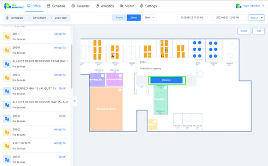Click the start date-time field
Viewport: 268px width, 166px height.
194,17
